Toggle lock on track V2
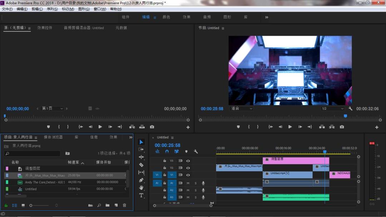This screenshot has width=386, height=217. (x=164, y=168)
